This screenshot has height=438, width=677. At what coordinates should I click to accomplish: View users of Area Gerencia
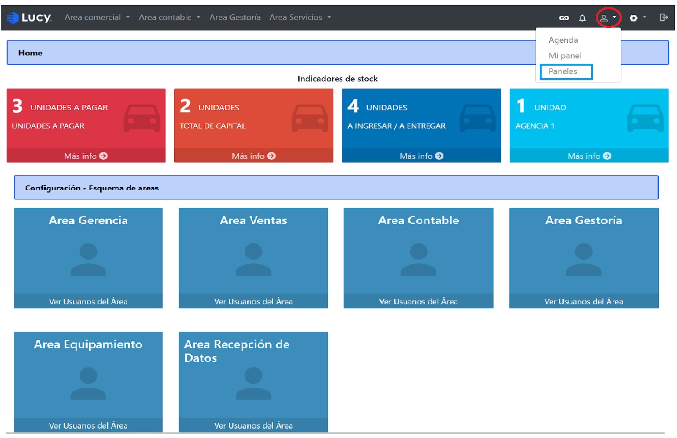coord(88,301)
